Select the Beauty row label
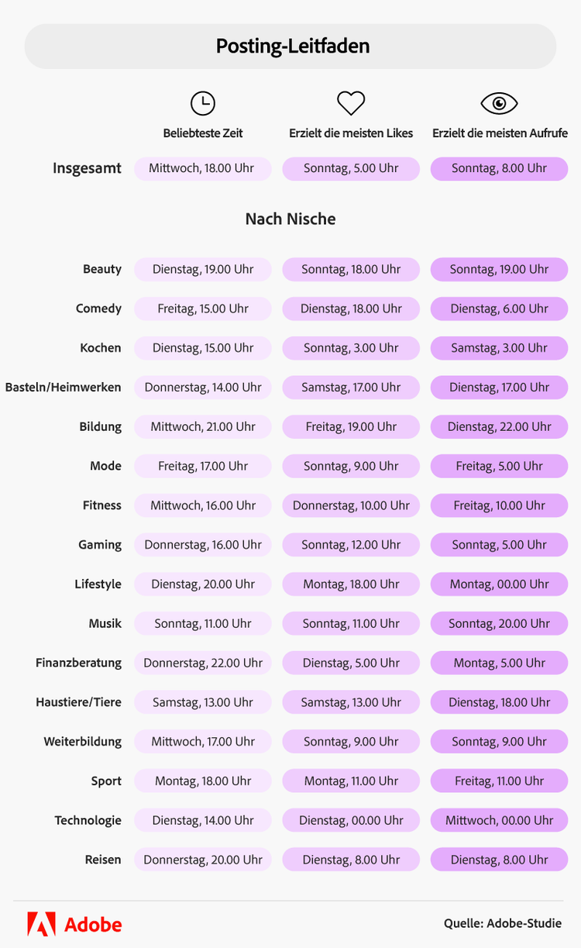Viewport: 581px width, 948px height. point(102,269)
